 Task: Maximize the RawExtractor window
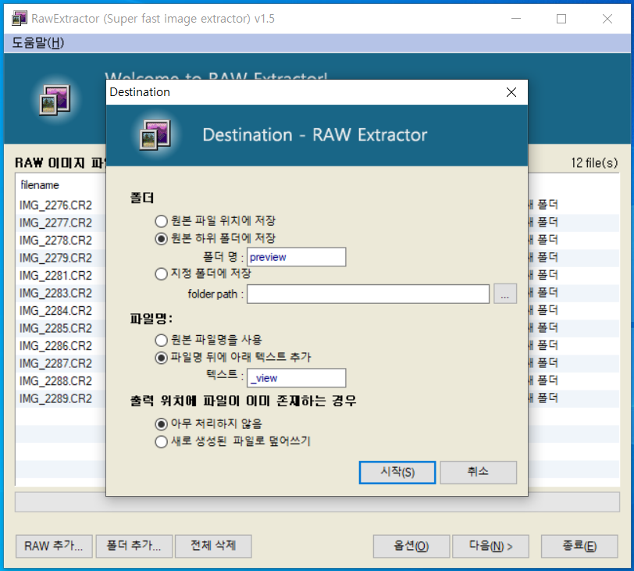coord(561,19)
